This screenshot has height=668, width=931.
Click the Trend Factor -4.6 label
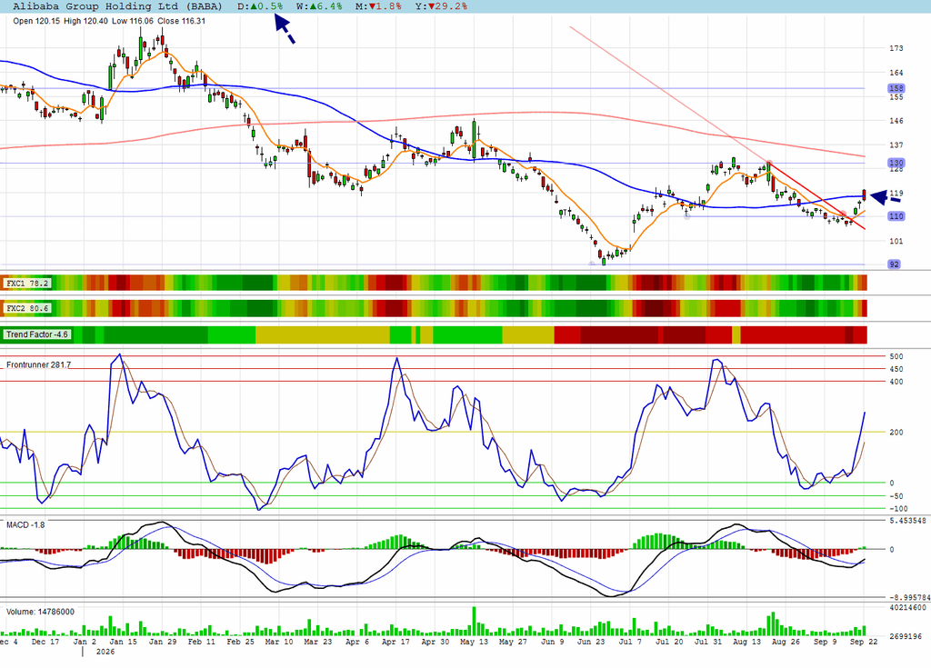(36, 334)
